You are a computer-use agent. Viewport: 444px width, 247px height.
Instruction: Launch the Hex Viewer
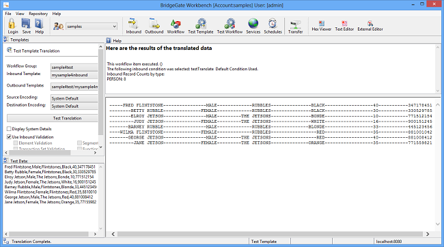coord(322,25)
